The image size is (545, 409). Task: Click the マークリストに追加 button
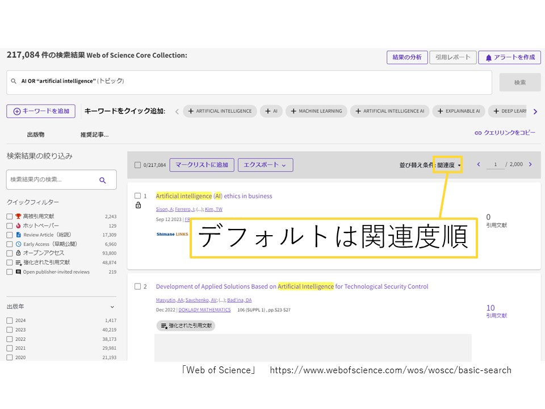(x=202, y=165)
